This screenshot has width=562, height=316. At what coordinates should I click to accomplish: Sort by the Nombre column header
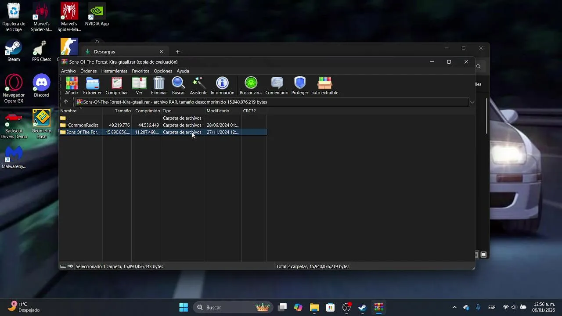(81, 111)
